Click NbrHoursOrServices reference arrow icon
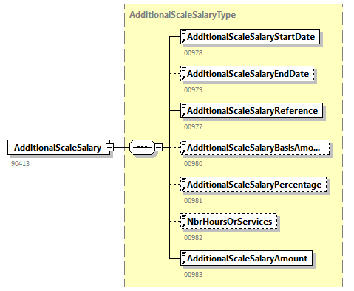Image resolution: width=354 pixels, height=291 pixels. tap(183, 225)
